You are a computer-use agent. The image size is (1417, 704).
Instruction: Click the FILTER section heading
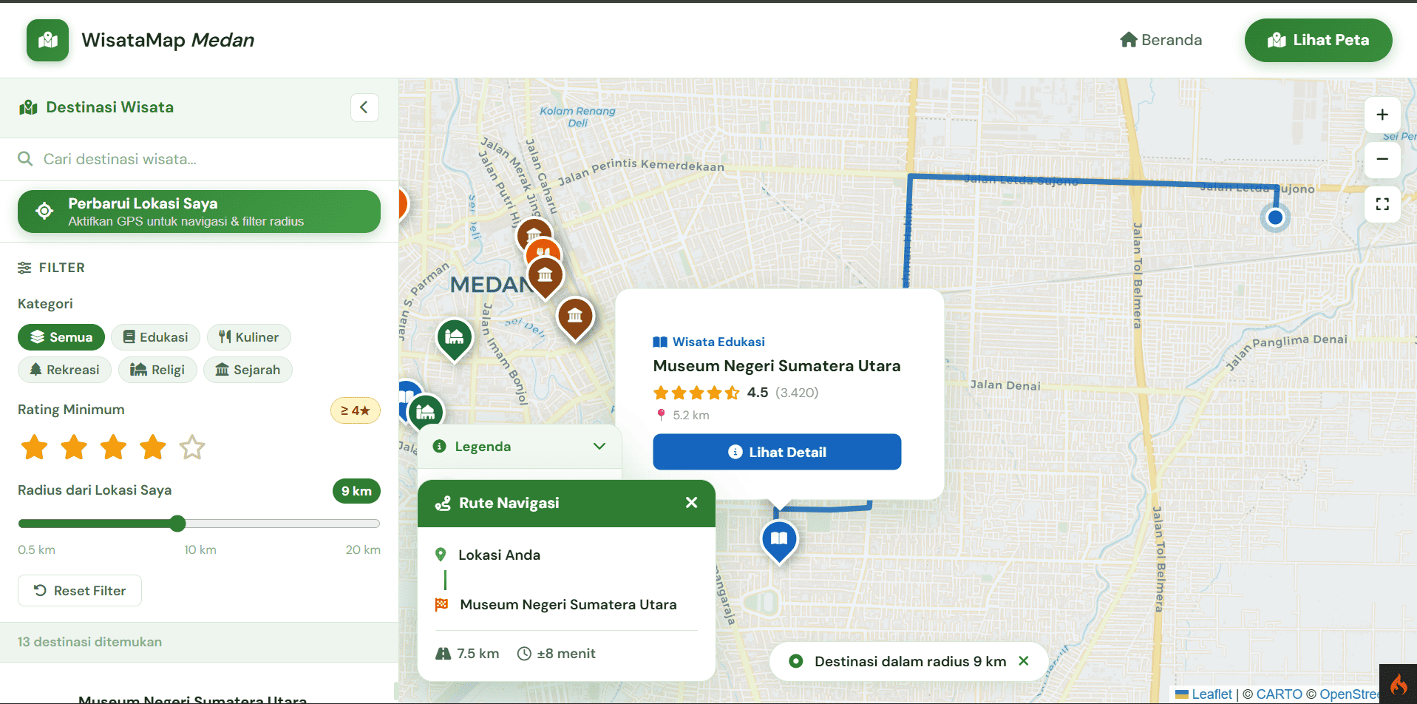pyautogui.click(x=52, y=268)
